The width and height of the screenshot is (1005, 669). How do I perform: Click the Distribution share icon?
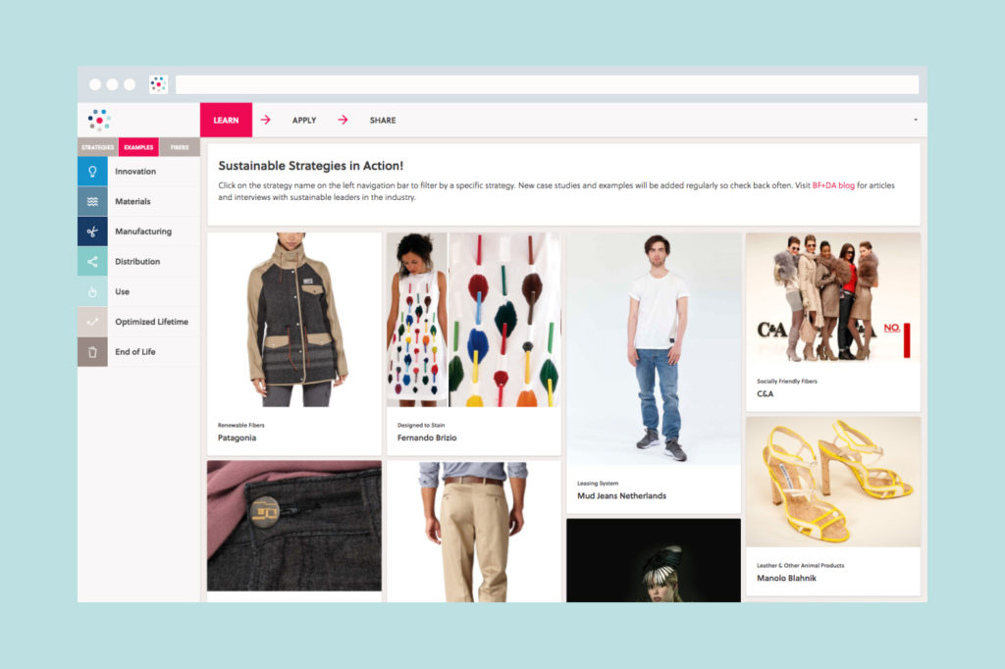(92, 262)
